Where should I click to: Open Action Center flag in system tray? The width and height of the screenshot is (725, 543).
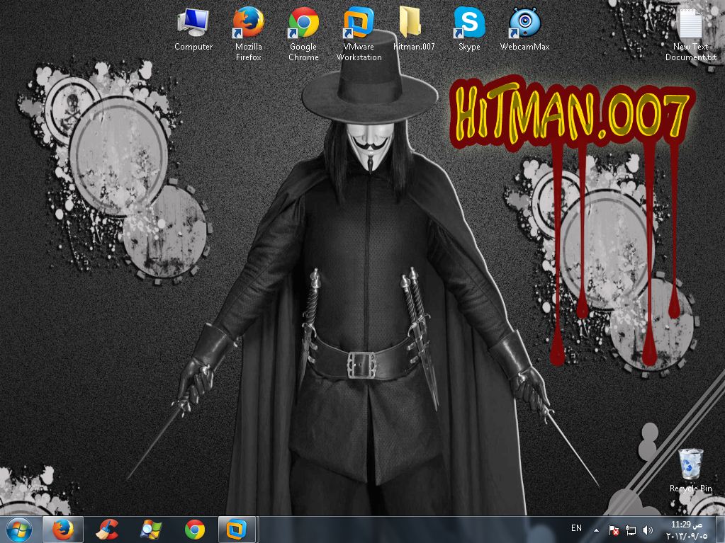coord(614,530)
